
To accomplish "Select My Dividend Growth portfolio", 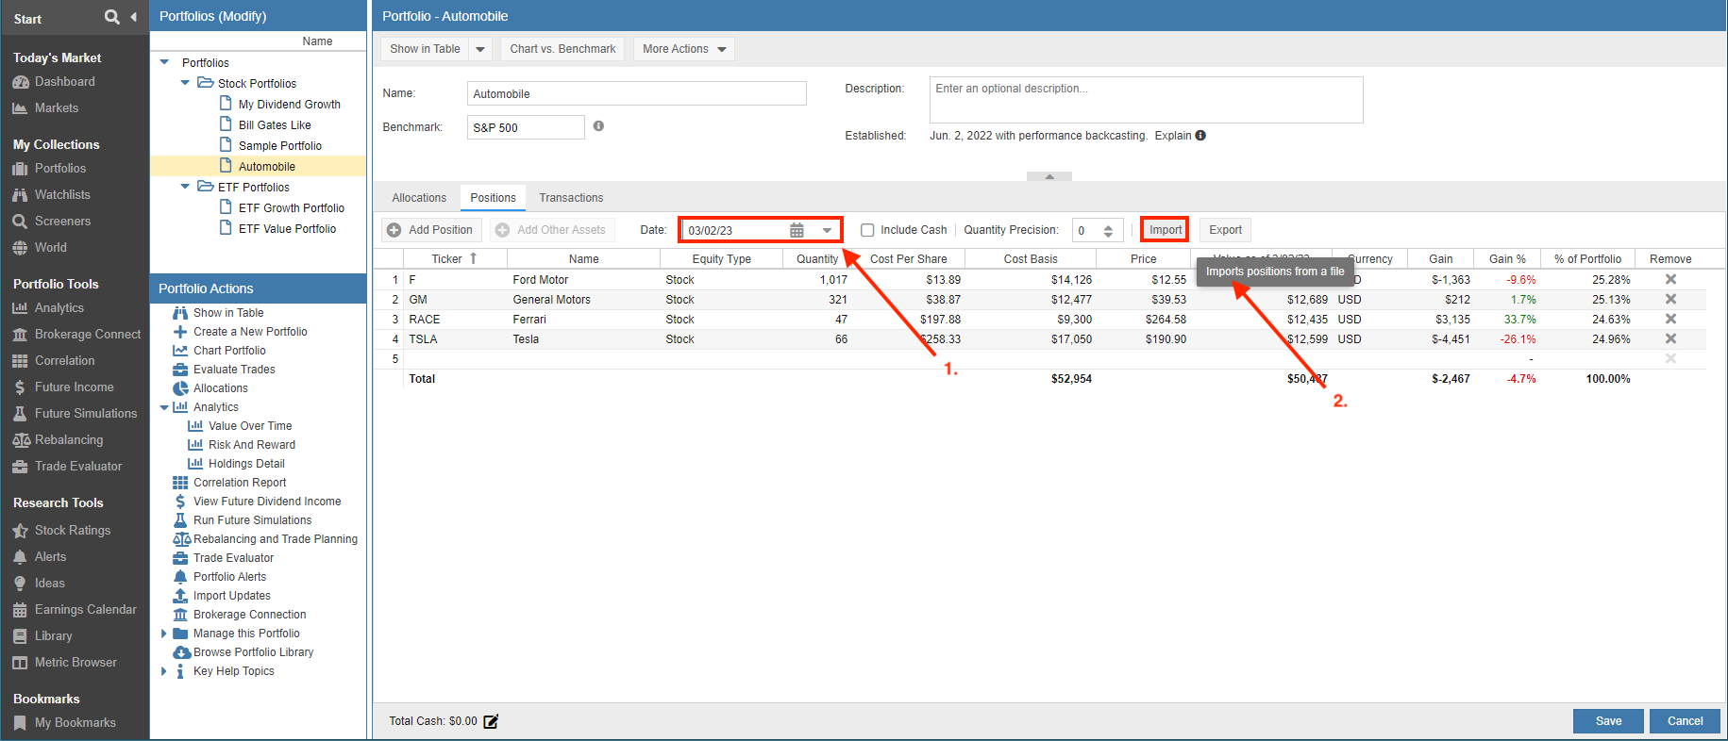I will [x=289, y=105].
